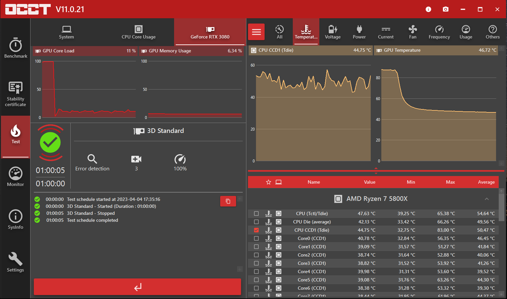Image resolution: width=507 pixels, height=299 pixels.
Task: Show Others sensors
Action: 492,32
